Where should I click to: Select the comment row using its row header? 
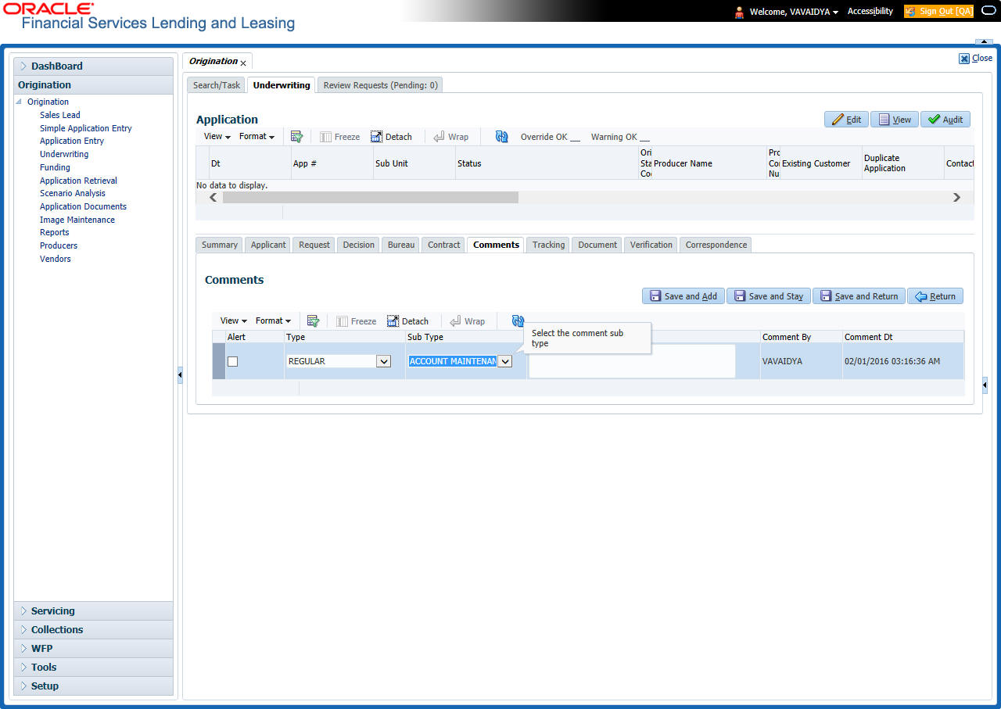point(218,361)
